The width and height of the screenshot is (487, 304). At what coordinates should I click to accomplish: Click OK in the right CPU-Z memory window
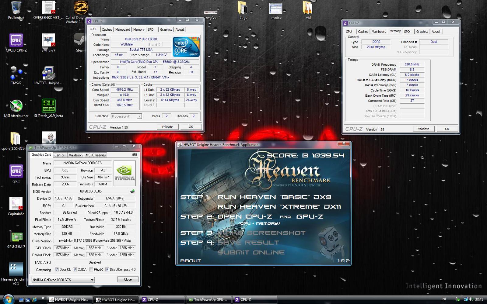pyautogui.click(x=447, y=129)
